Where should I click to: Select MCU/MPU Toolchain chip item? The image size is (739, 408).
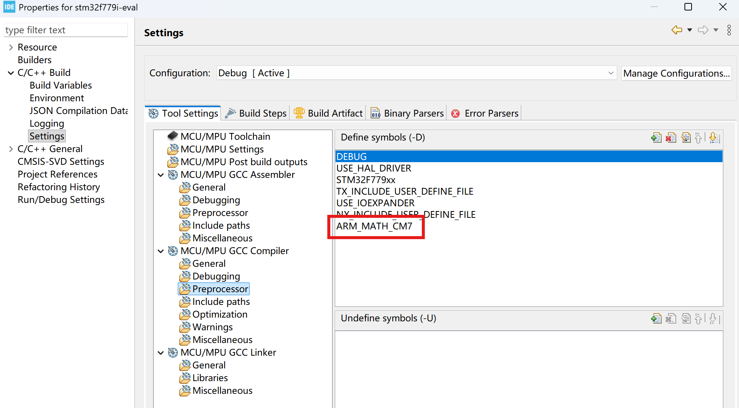point(225,136)
